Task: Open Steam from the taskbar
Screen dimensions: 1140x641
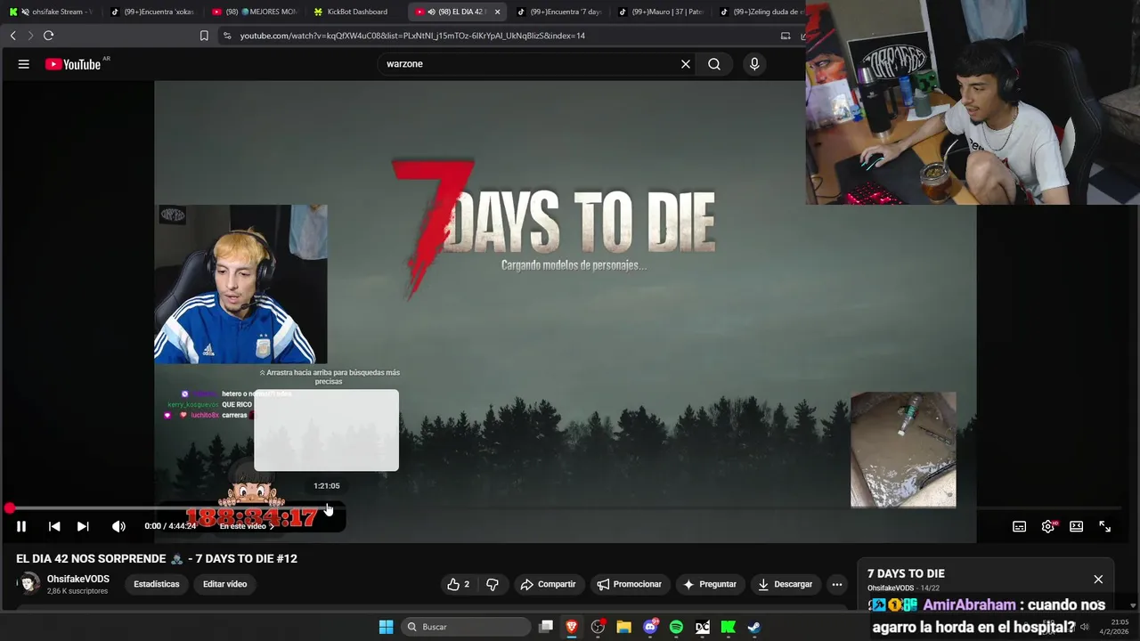Action: (753, 627)
